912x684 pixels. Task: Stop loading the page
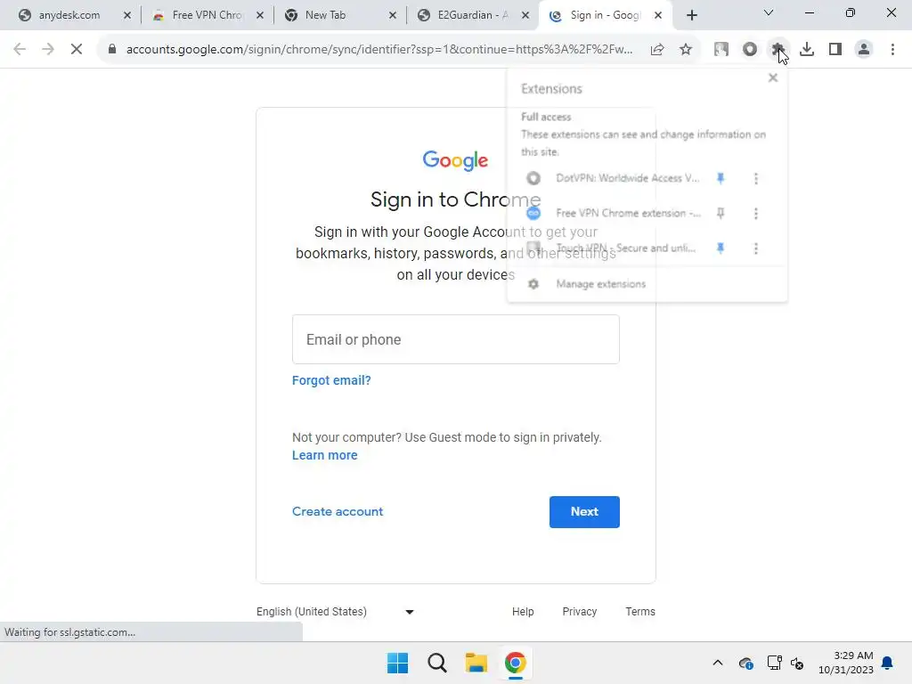pyautogui.click(x=77, y=50)
